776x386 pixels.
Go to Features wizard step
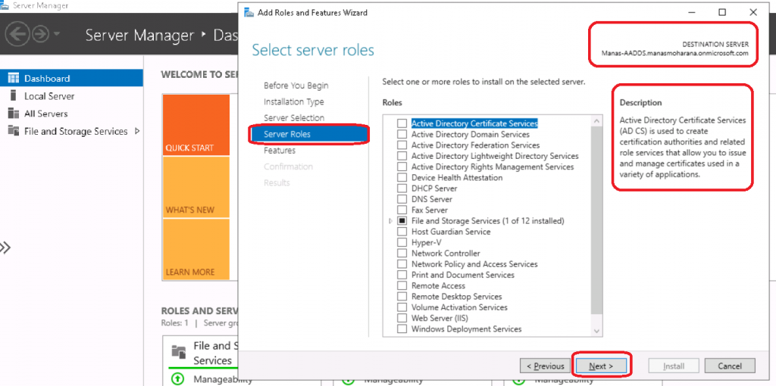pyautogui.click(x=280, y=151)
